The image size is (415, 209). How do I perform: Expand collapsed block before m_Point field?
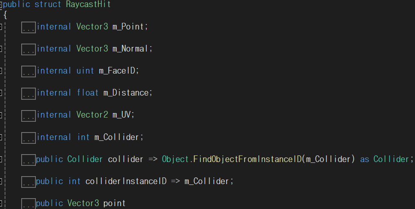click(x=29, y=27)
